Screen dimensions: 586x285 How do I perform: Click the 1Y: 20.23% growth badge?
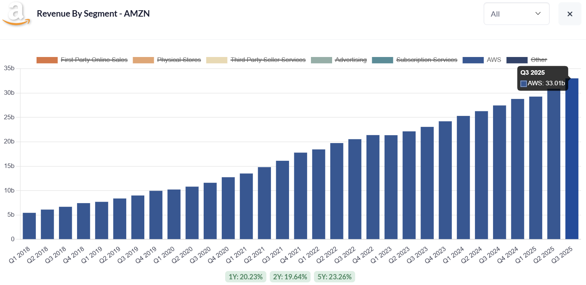246,277
